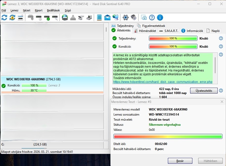The width and height of the screenshot is (226, 166).
Task: Click the Háttérben button
Action: coord(210,161)
